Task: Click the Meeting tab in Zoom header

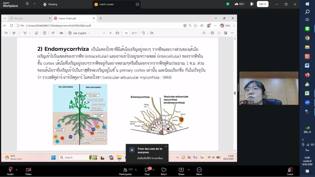Action: [x=50, y=4]
